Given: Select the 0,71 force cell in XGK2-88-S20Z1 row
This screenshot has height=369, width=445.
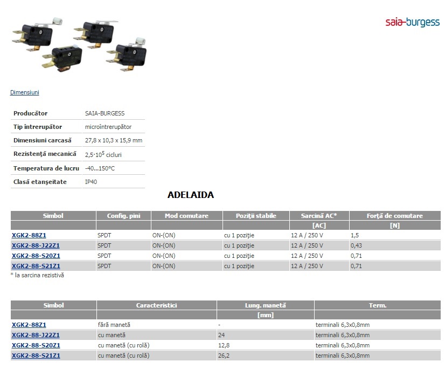Looking at the screenshot, I should [x=395, y=256].
